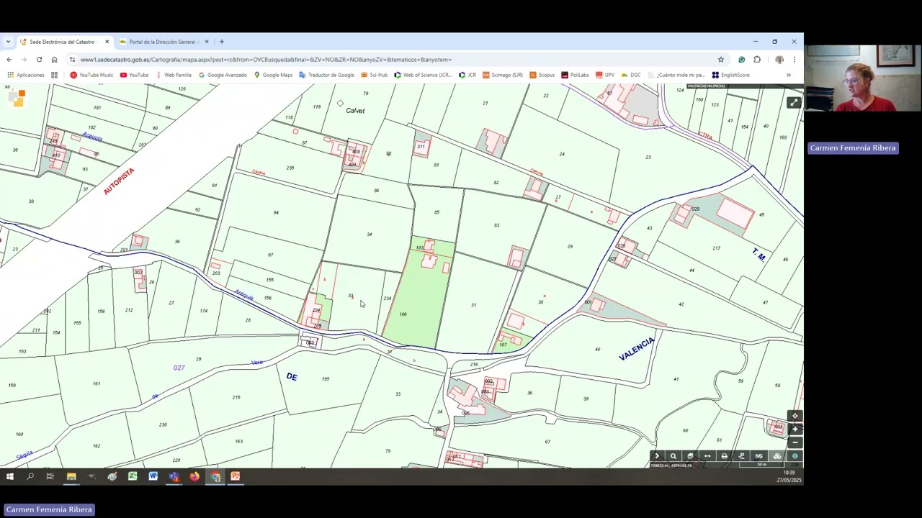The width and height of the screenshot is (922, 518).
Task: Open PowerPoint from the taskbar
Action: click(235, 476)
